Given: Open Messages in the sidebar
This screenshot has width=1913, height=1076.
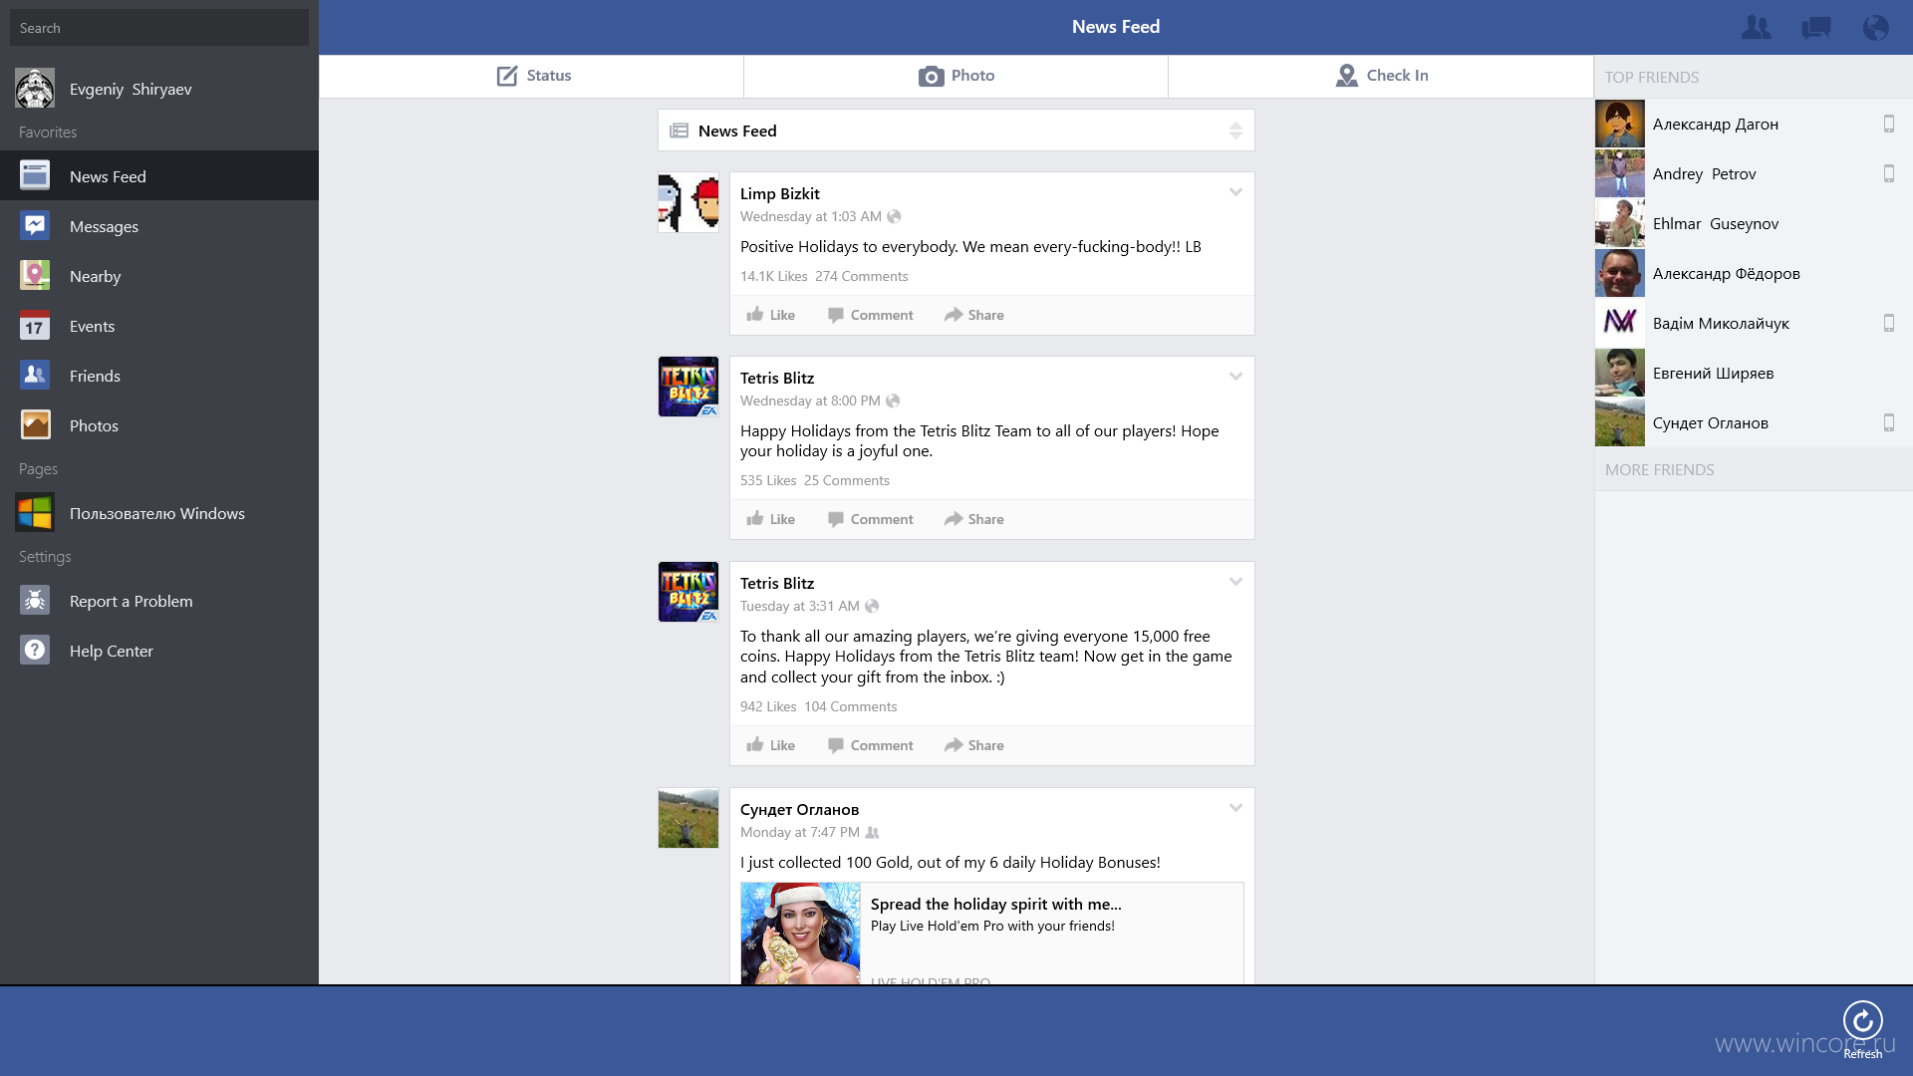Looking at the screenshot, I should click(159, 226).
